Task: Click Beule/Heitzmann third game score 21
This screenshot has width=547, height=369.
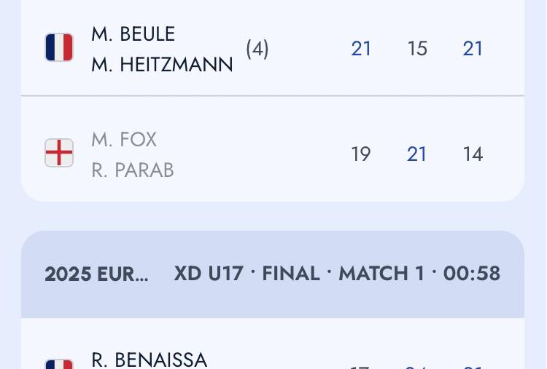Action: (x=473, y=49)
